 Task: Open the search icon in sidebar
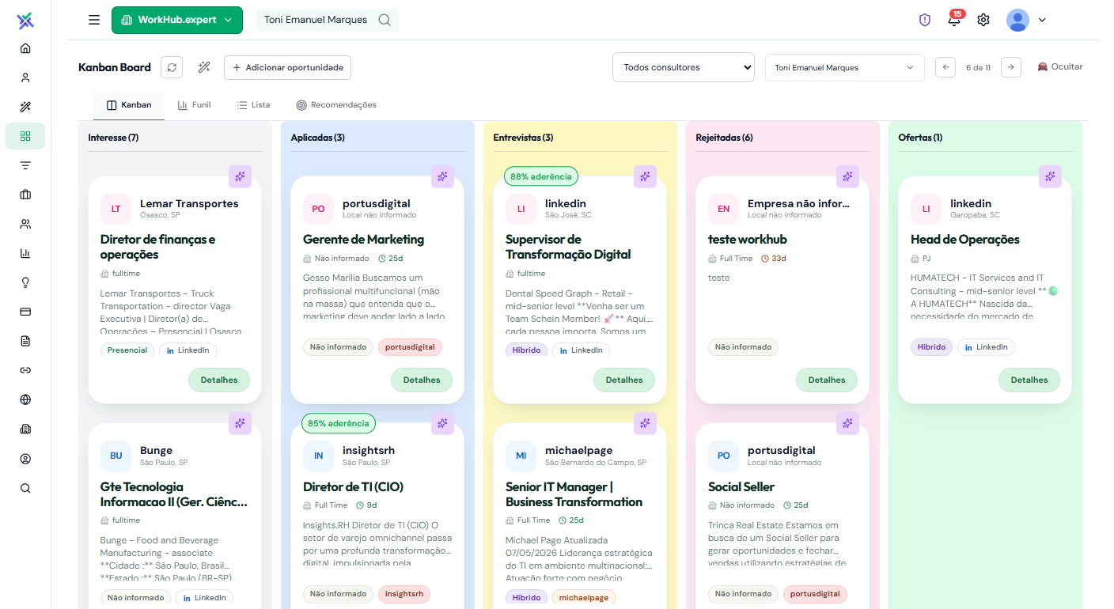(x=25, y=488)
